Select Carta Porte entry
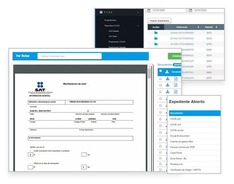Screen dimensions: 234x184 [195, 153]
